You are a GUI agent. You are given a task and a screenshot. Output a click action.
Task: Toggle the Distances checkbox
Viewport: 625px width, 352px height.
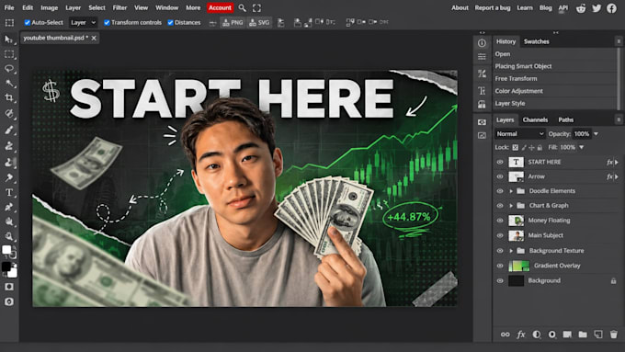point(170,22)
